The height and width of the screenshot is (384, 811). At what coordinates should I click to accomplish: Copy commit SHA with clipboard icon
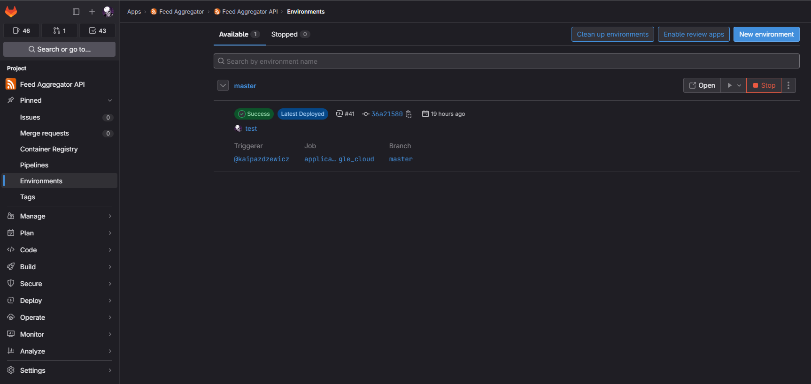click(x=409, y=114)
